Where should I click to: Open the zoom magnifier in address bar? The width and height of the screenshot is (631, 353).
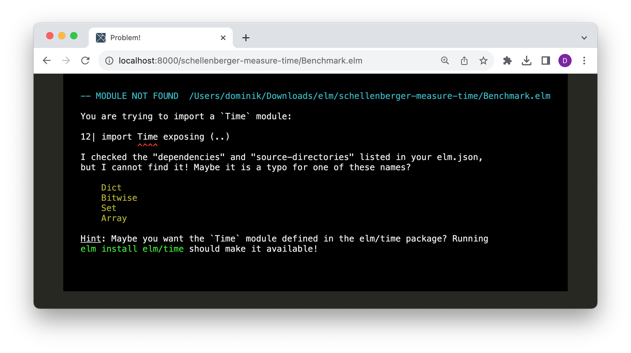445,61
